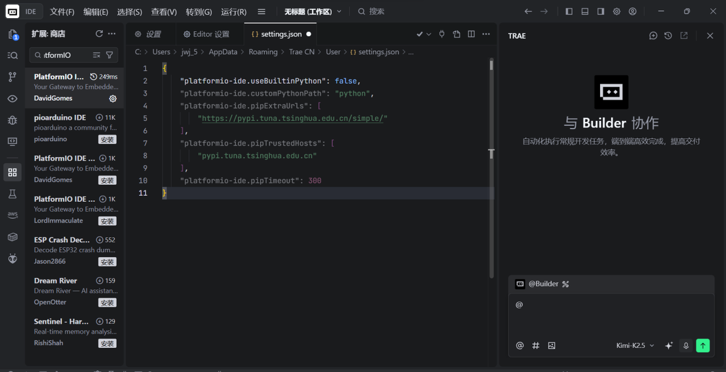Pop out the TRAE panel in new window
This screenshot has height=372, width=726.
point(684,36)
